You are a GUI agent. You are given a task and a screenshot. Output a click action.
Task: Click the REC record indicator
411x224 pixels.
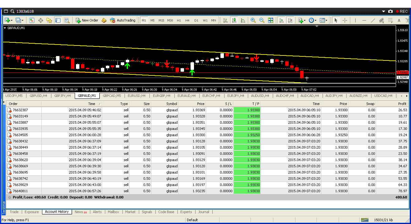[402, 12]
